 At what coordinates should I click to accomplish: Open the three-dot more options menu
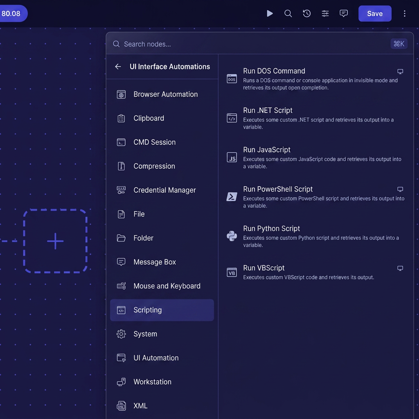pos(405,14)
